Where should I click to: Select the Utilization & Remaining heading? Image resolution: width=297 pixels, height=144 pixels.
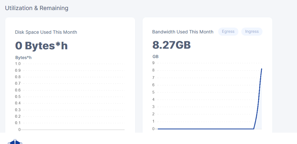(36, 8)
